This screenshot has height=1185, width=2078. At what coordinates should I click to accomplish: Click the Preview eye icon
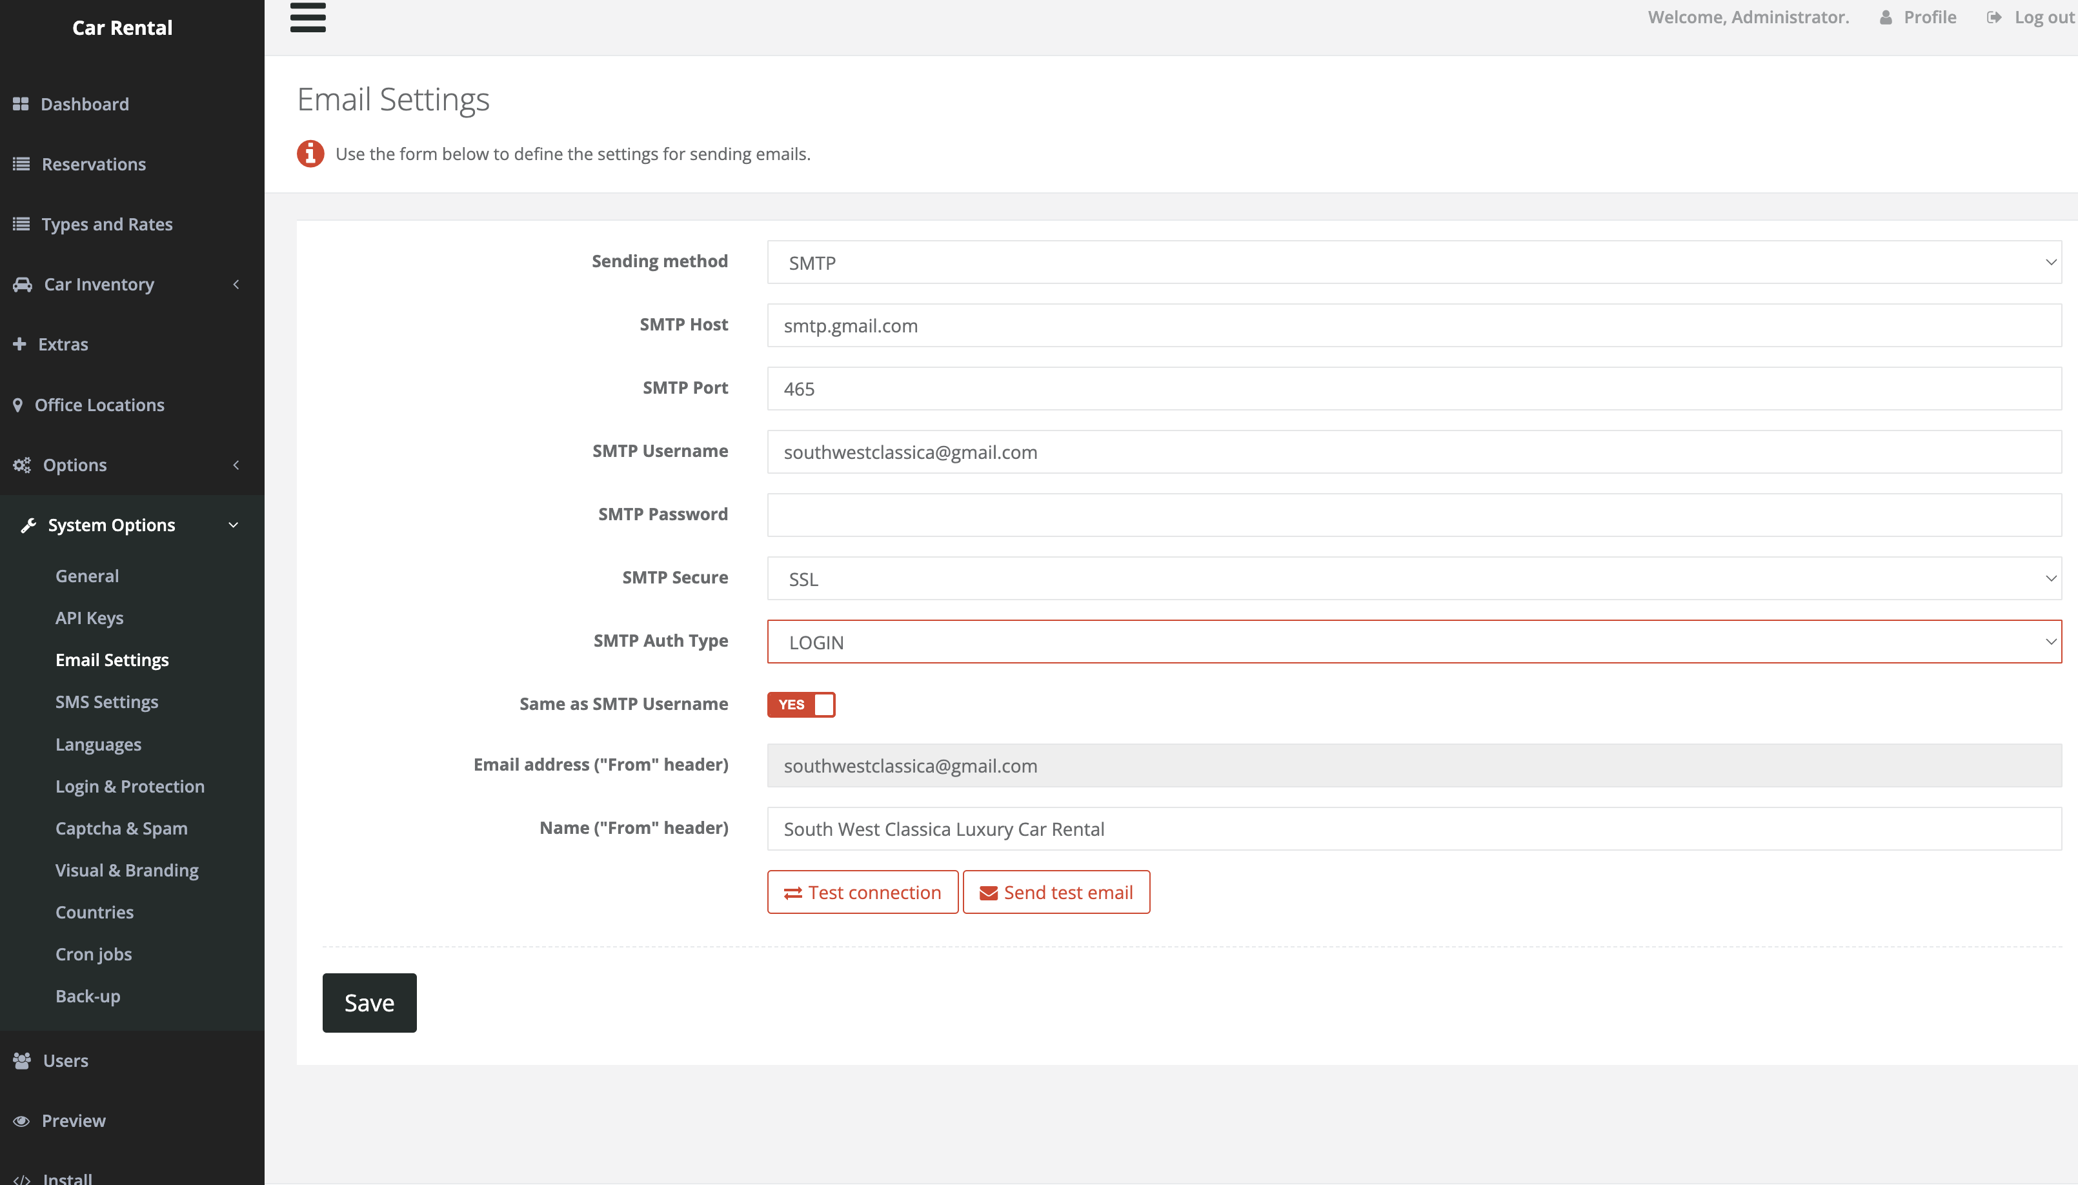(x=22, y=1120)
